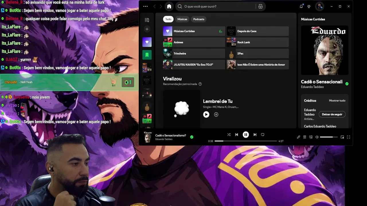This screenshot has width=367, height=206.
Task: Open Liked Songs heart in sidebar
Action: tap(147, 42)
